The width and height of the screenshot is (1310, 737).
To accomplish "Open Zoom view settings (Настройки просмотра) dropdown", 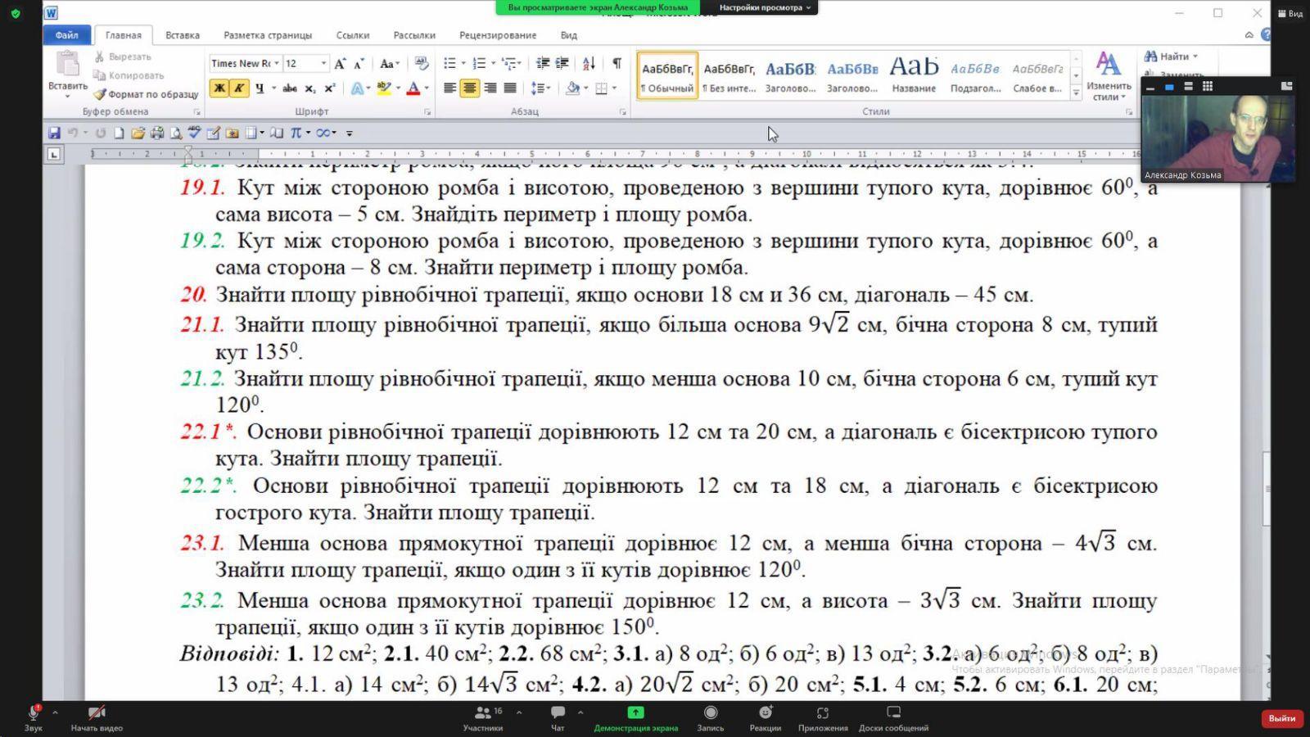I will pyautogui.click(x=765, y=7).
